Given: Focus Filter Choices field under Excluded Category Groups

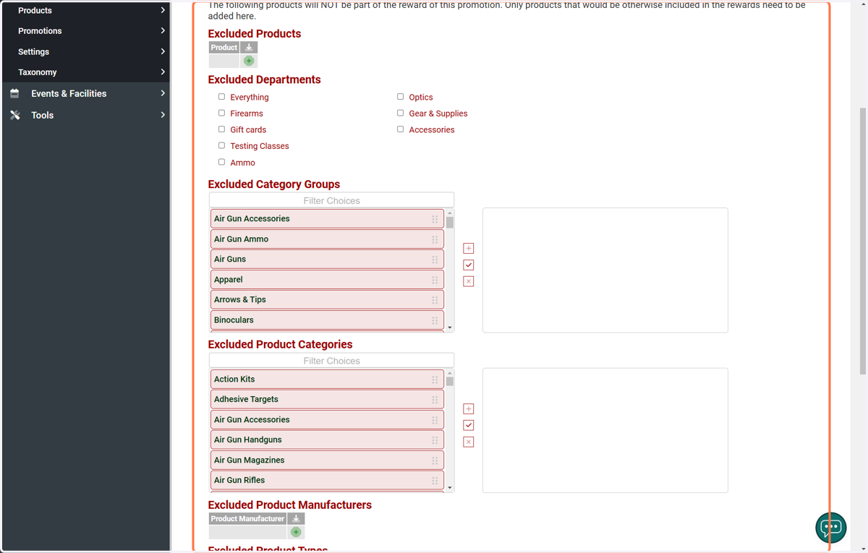Looking at the screenshot, I should [332, 200].
